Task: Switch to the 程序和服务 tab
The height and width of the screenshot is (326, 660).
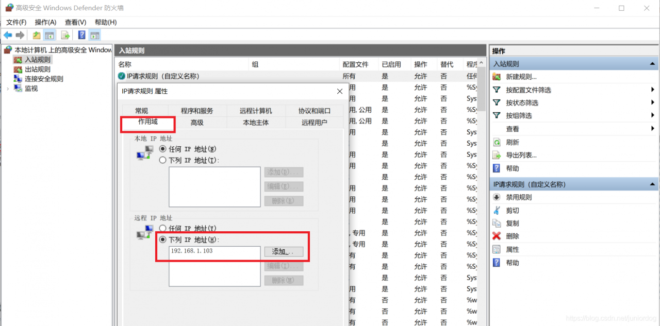Action: click(x=197, y=111)
